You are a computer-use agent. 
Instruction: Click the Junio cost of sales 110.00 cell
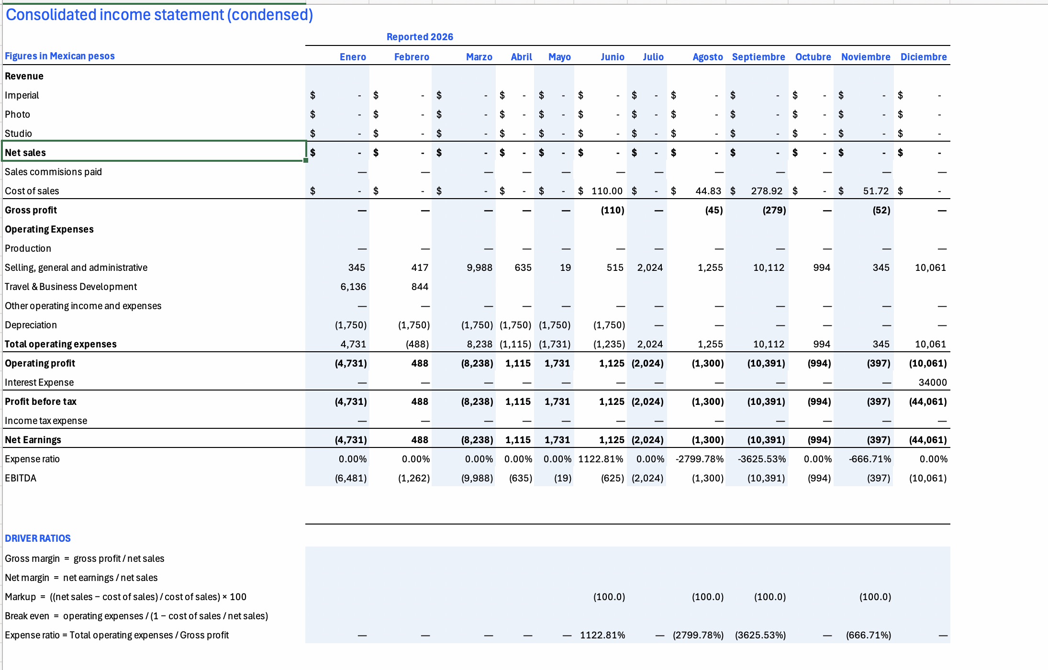601,191
